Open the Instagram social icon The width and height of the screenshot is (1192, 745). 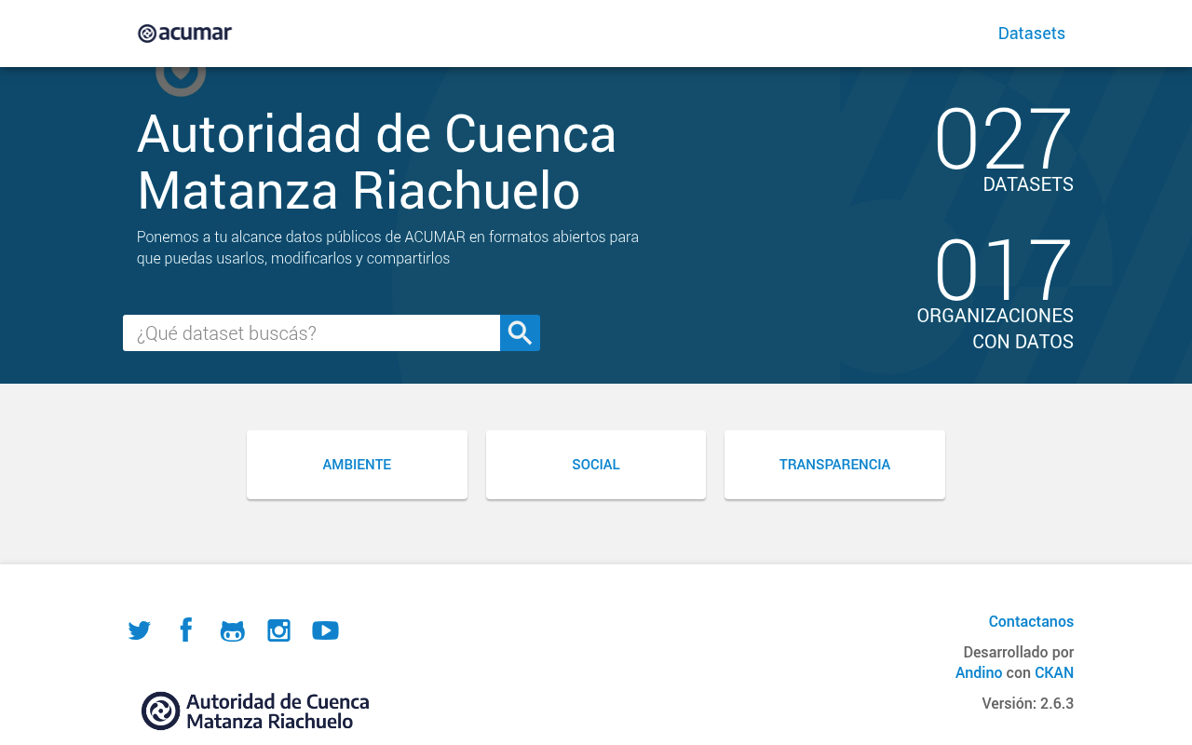[x=278, y=630]
